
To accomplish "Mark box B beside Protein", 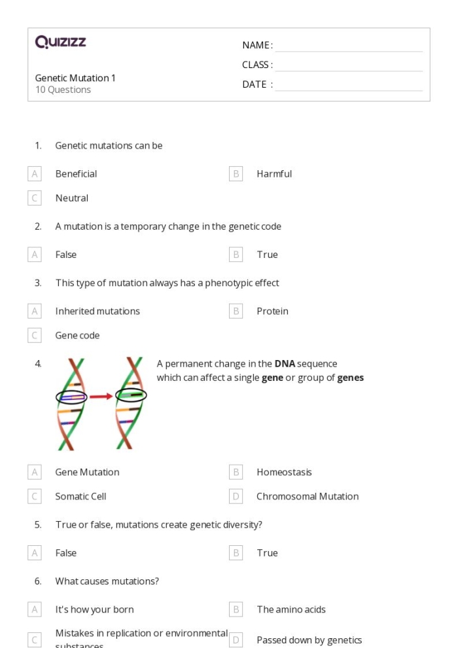I will coord(236,312).
